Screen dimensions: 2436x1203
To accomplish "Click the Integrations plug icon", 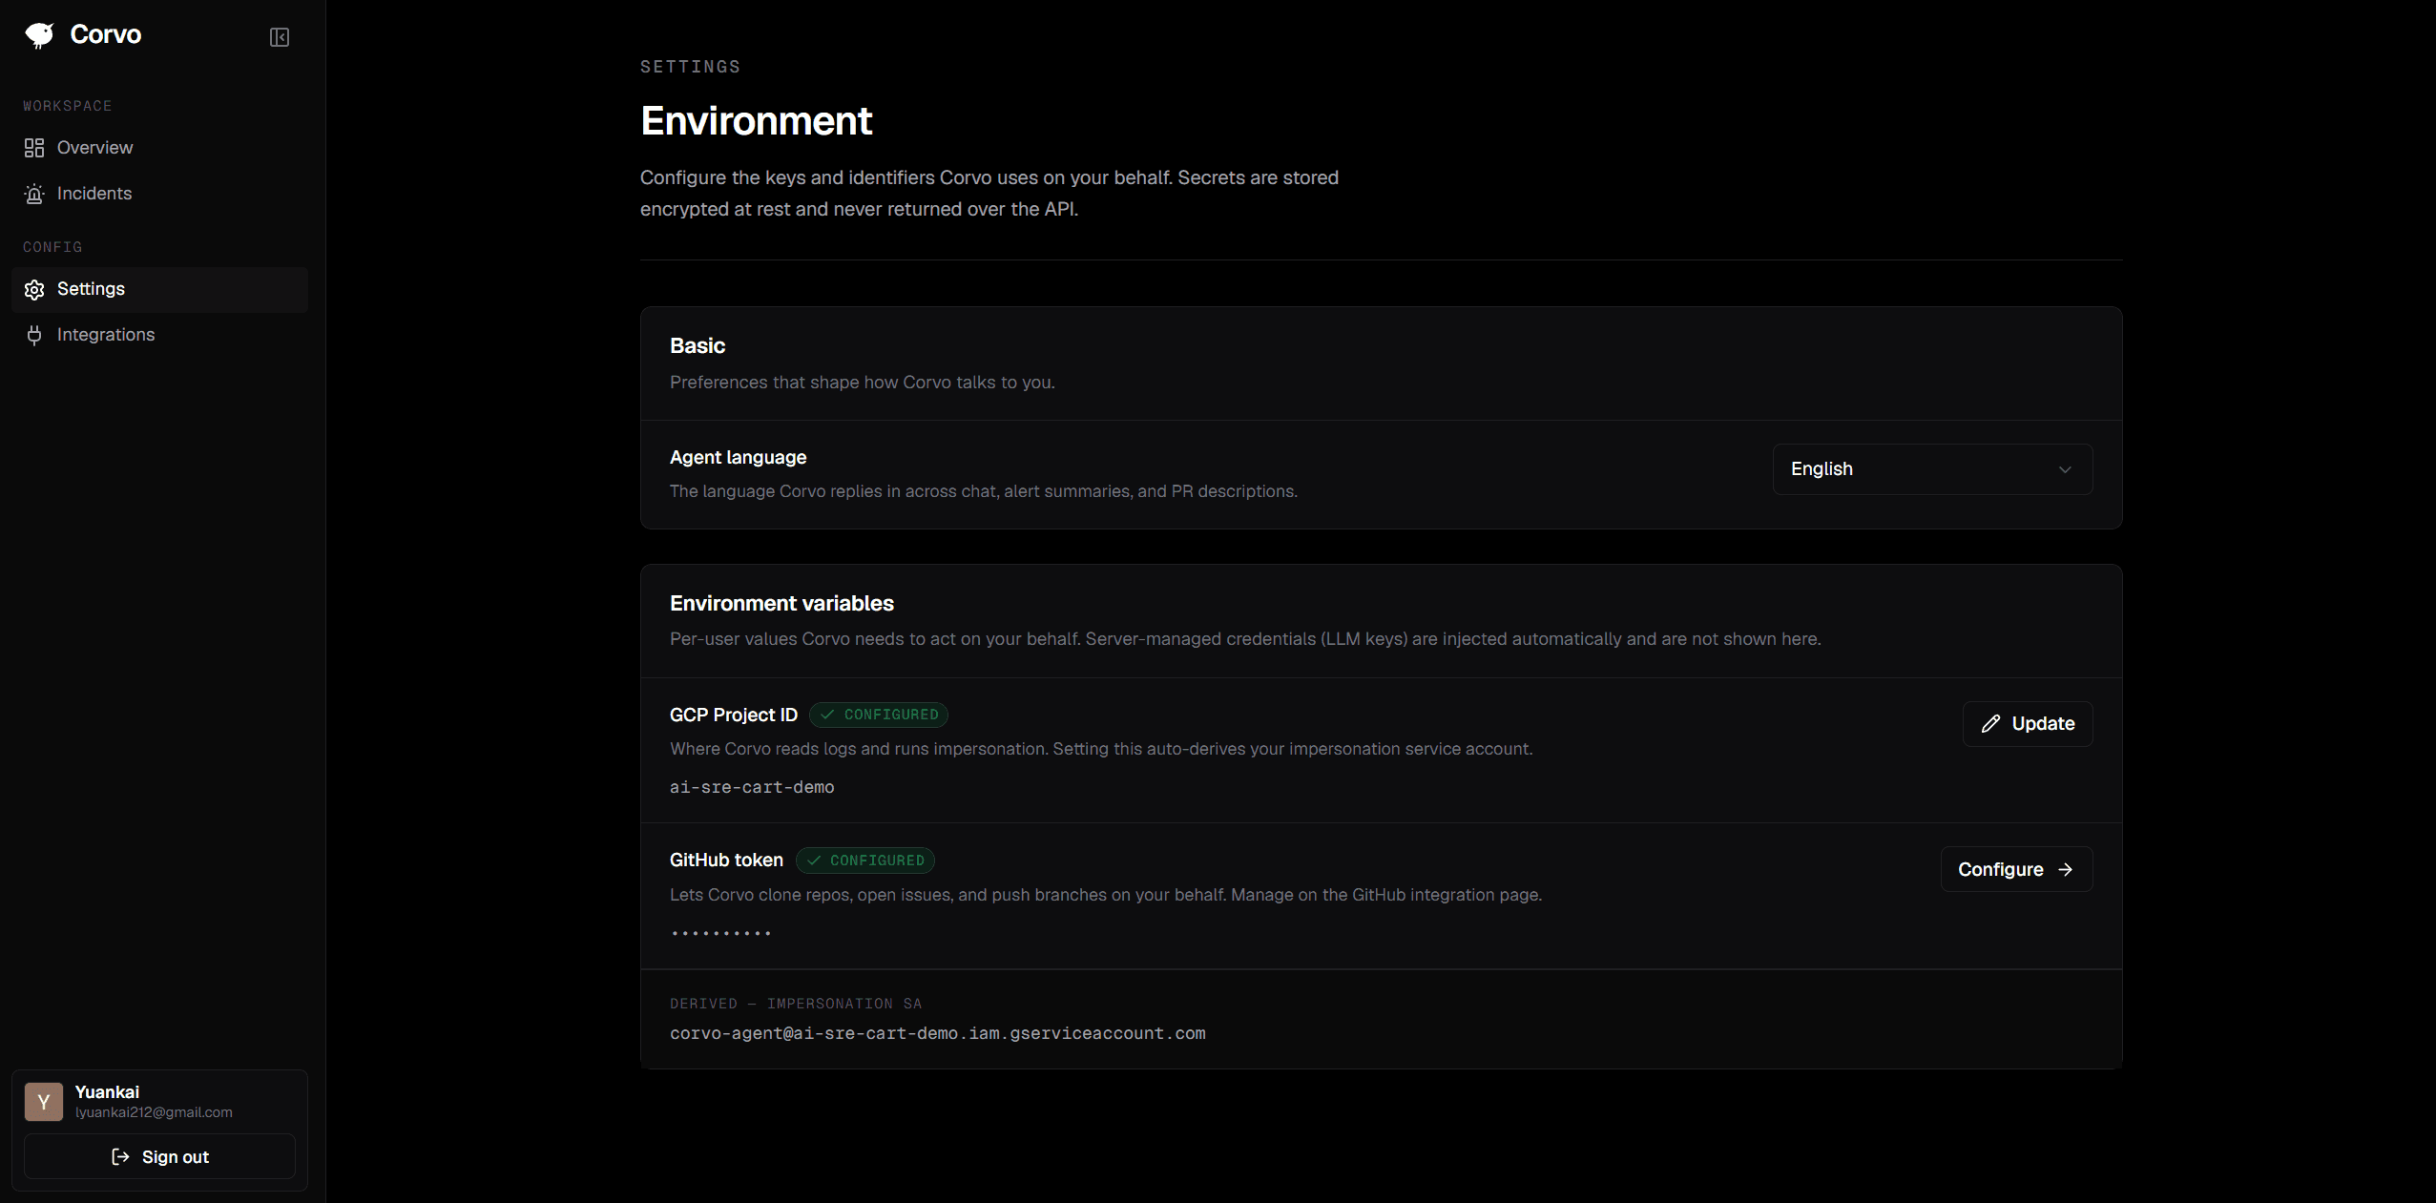I will tap(34, 335).
